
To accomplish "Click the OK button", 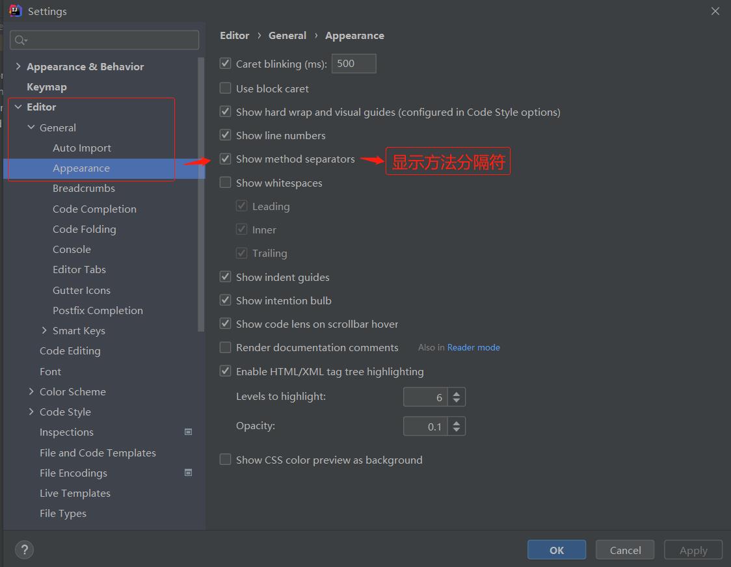I will coord(557,549).
